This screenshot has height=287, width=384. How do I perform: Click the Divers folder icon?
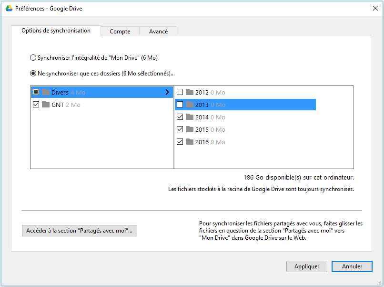click(x=46, y=92)
